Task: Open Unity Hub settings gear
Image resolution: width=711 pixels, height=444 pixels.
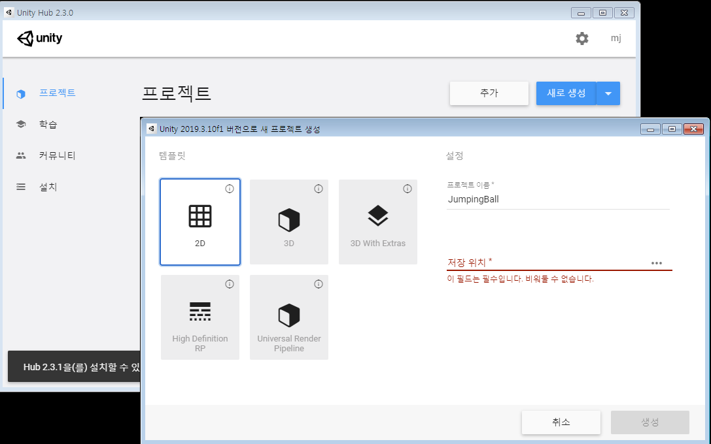Action: 581,39
